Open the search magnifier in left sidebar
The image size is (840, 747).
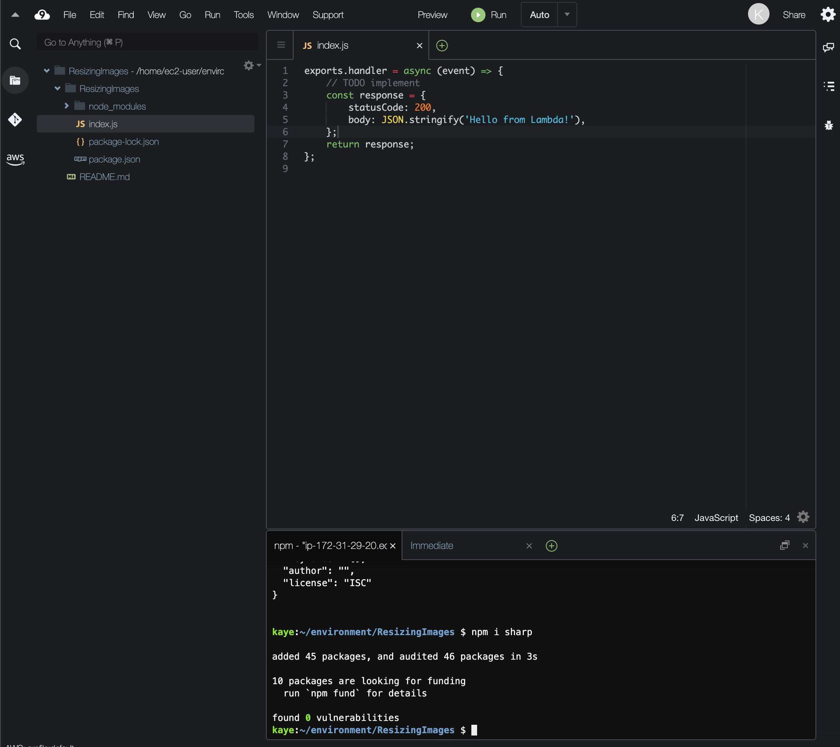pyautogui.click(x=15, y=44)
